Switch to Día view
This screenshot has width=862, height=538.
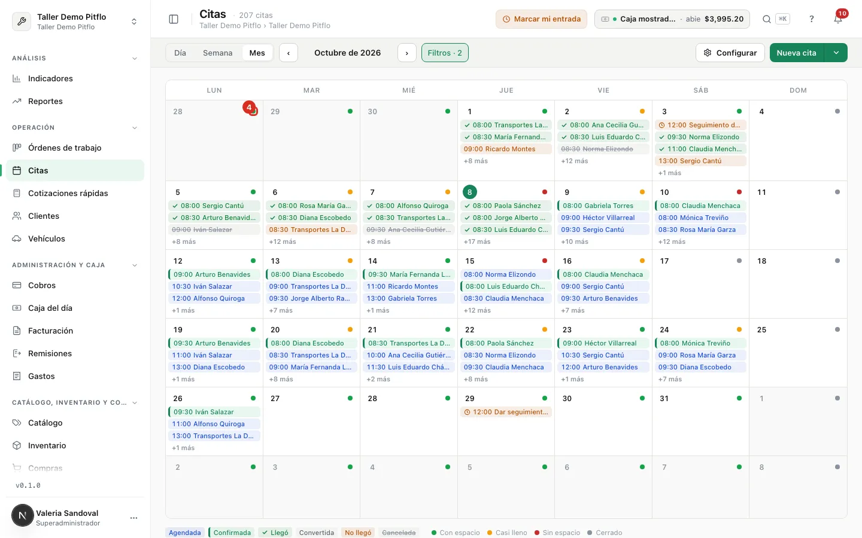click(x=180, y=53)
